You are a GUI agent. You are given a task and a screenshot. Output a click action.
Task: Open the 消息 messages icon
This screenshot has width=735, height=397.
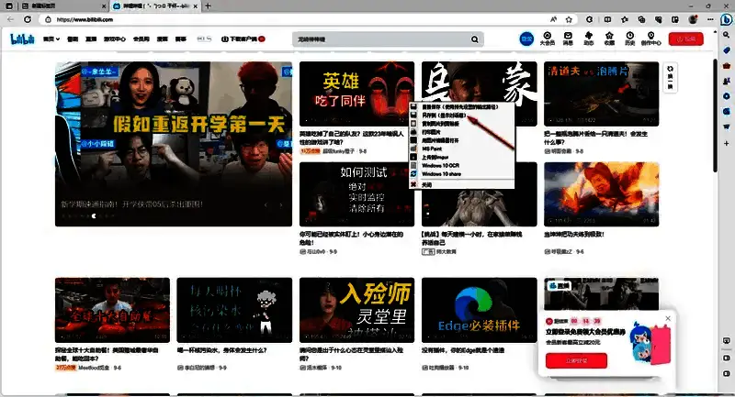tap(569, 39)
